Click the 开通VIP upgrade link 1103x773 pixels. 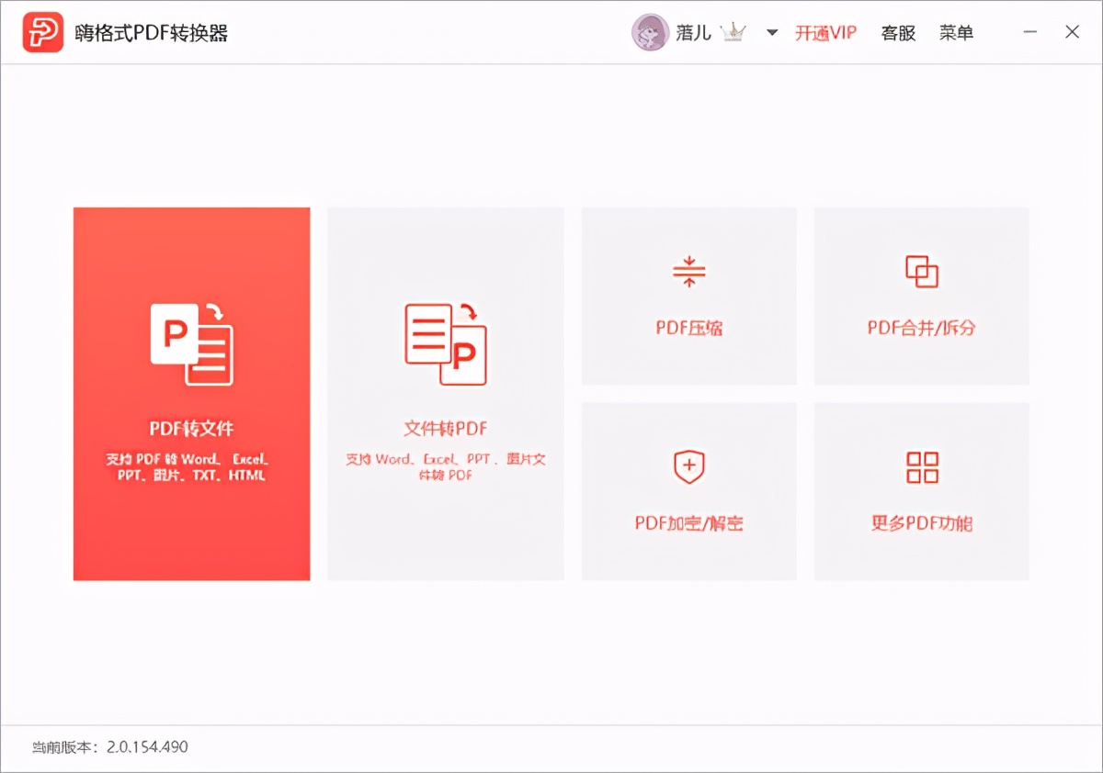[x=825, y=32]
